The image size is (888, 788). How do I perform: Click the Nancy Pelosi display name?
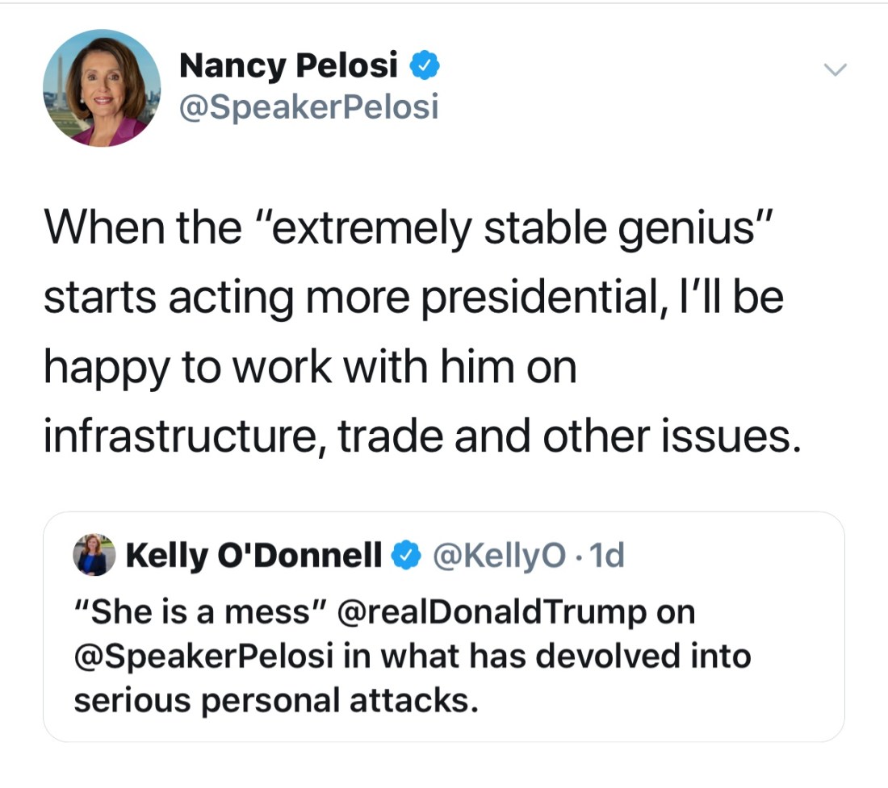coord(289,66)
